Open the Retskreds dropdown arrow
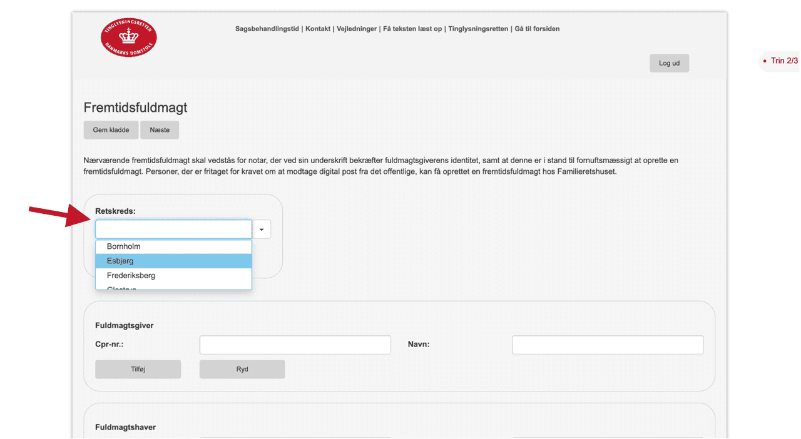The height and width of the screenshot is (439, 801). [x=262, y=230]
